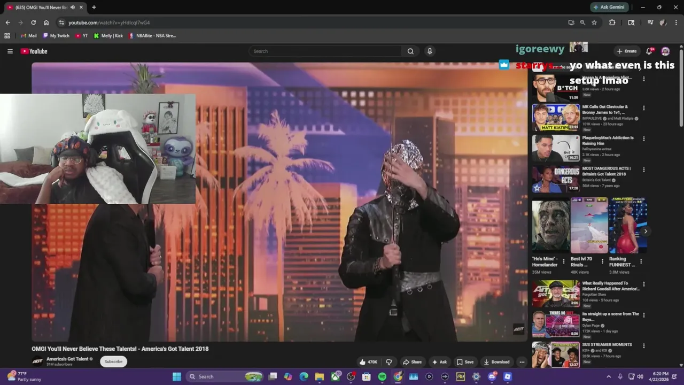Open the Melly | Kick bookmark
Screen dimensions: 684x385
point(108,36)
